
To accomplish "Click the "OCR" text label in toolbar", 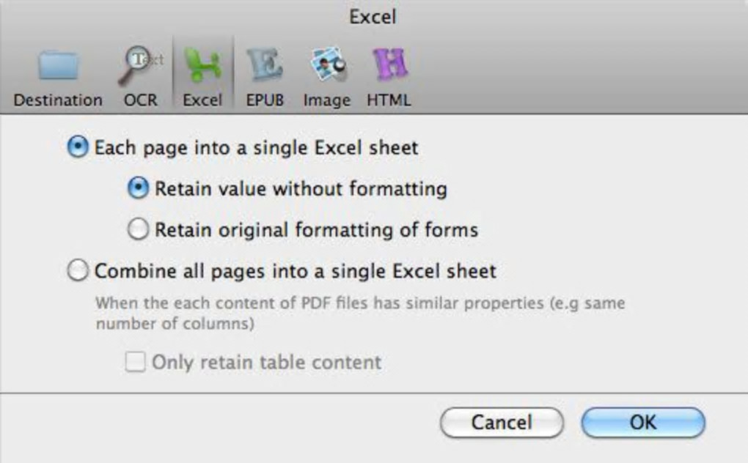I will pyautogui.click(x=140, y=100).
